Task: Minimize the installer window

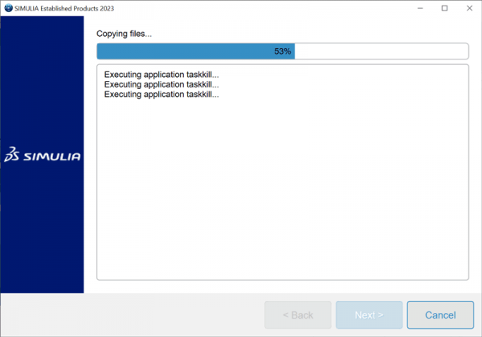Action: 420,8
